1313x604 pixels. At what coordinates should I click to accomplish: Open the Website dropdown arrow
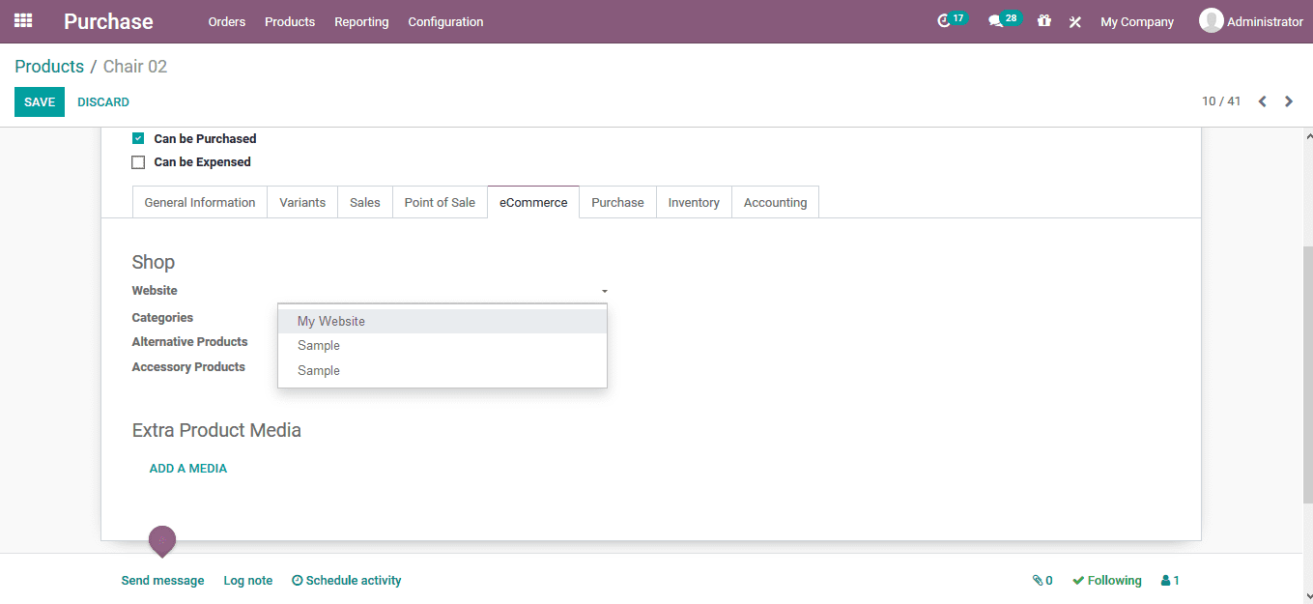[605, 290]
